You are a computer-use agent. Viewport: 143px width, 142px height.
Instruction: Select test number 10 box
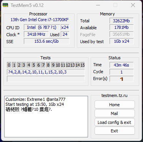coord(58,65)
